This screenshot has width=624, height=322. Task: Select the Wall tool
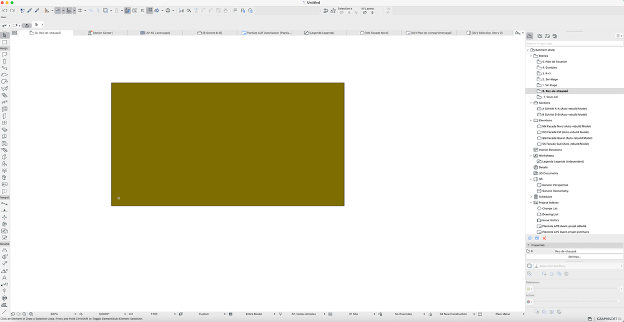tap(4, 54)
